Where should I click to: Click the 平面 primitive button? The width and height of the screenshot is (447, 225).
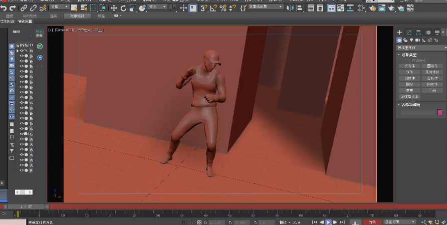(432, 90)
